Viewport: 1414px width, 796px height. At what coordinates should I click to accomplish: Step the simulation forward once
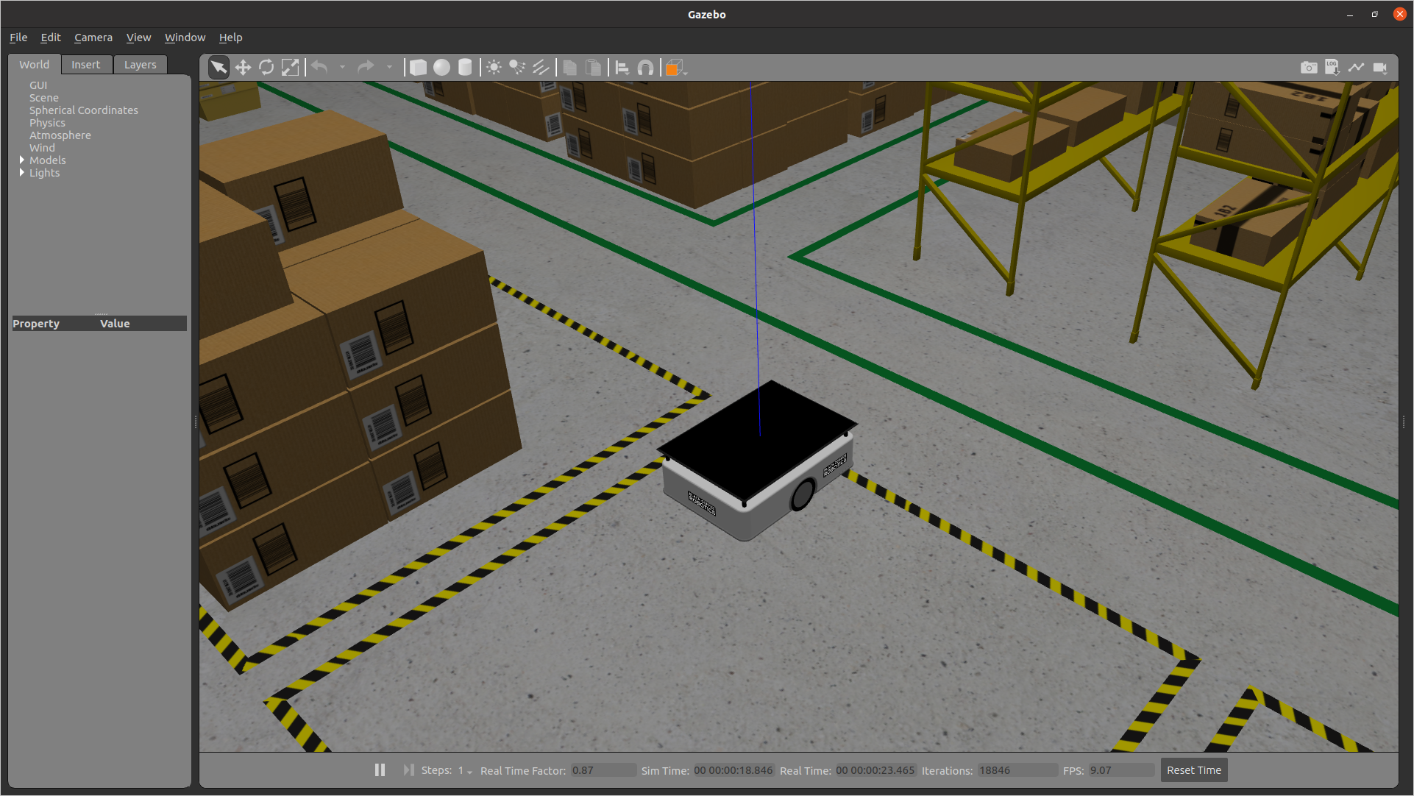click(408, 770)
